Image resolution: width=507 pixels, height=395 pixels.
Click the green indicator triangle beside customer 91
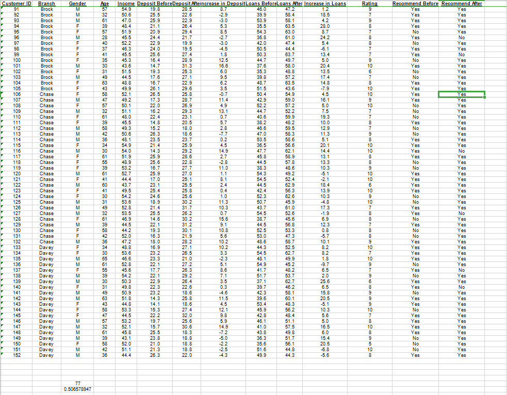[x=2, y=8]
